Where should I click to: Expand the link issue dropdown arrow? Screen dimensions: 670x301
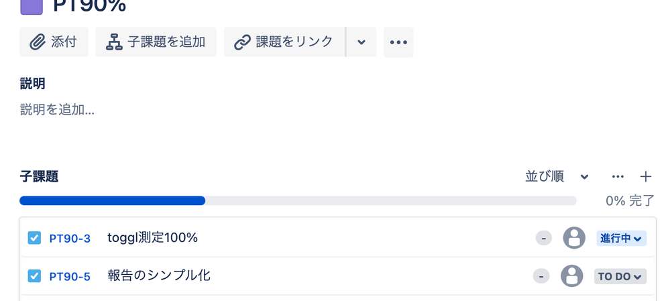point(361,42)
